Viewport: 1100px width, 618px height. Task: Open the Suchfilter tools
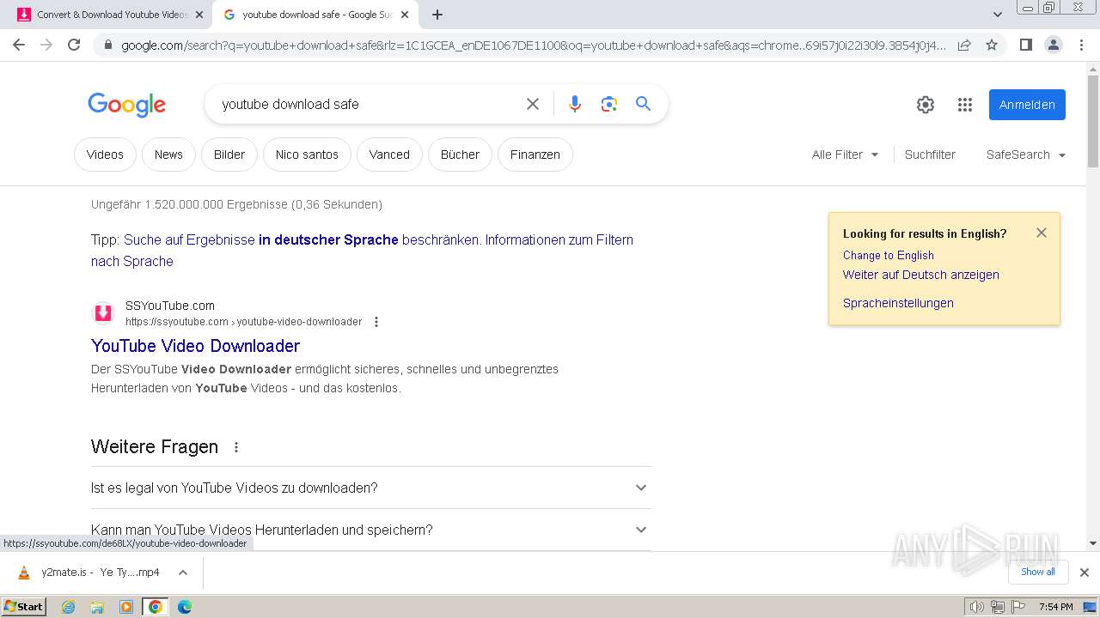pos(930,154)
